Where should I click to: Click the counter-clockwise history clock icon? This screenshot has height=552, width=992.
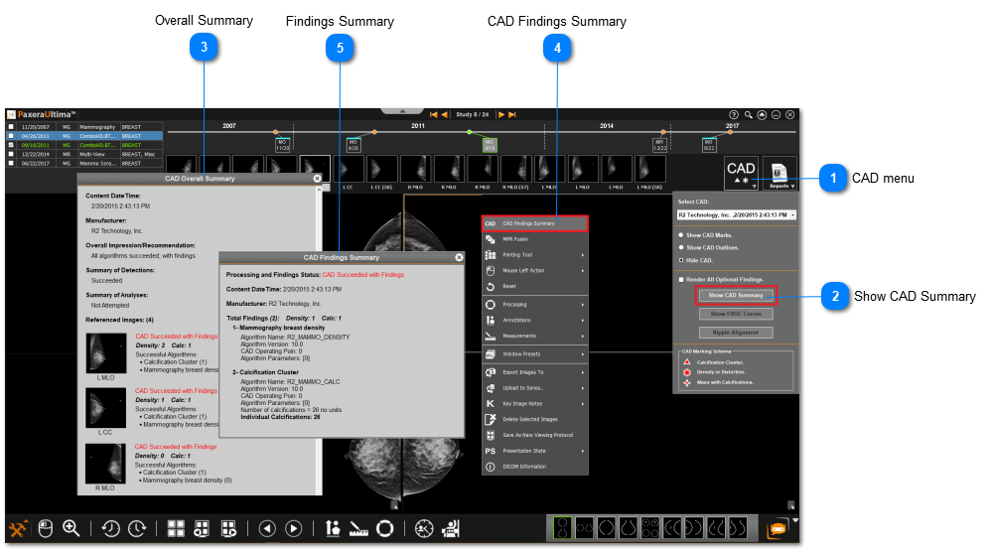[110, 528]
